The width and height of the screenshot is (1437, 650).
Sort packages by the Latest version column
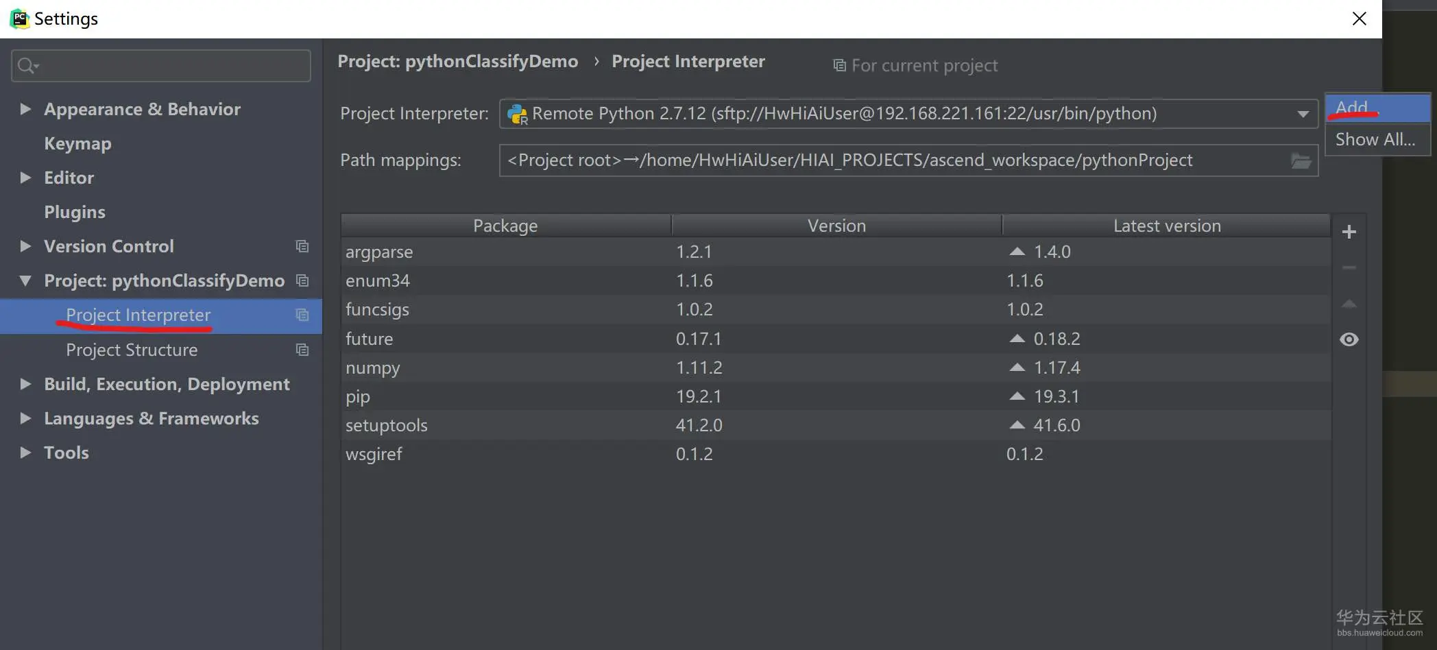tap(1166, 226)
